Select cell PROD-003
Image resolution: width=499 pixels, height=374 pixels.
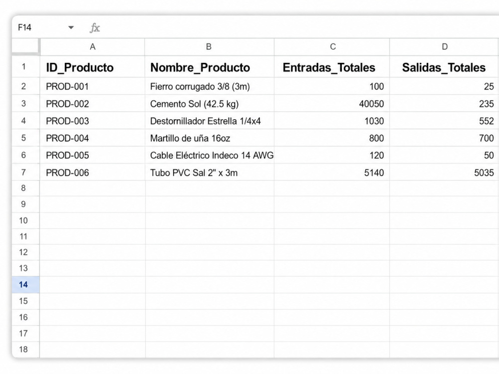tap(92, 121)
